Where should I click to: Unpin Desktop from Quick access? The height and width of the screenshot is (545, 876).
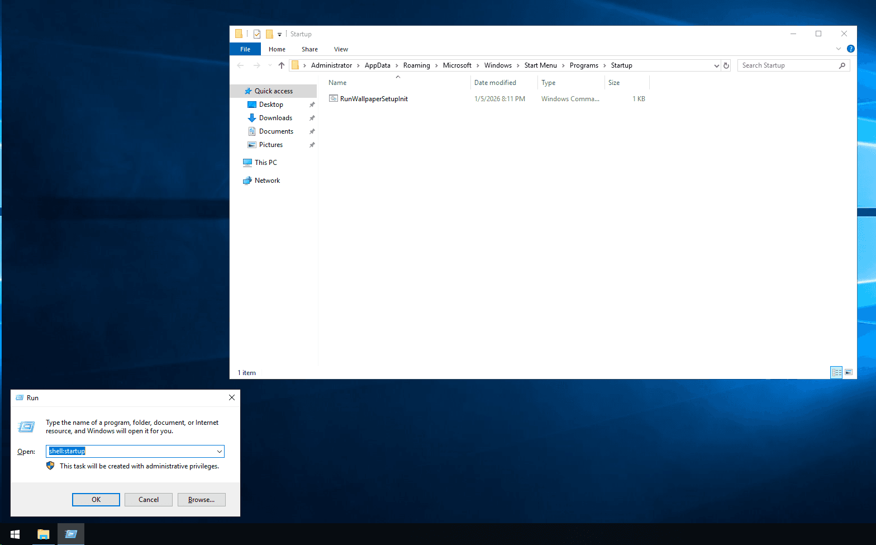coord(312,105)
